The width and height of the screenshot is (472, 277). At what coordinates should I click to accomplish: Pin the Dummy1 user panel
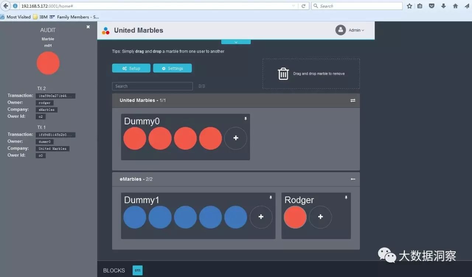[x=271, y=198]
